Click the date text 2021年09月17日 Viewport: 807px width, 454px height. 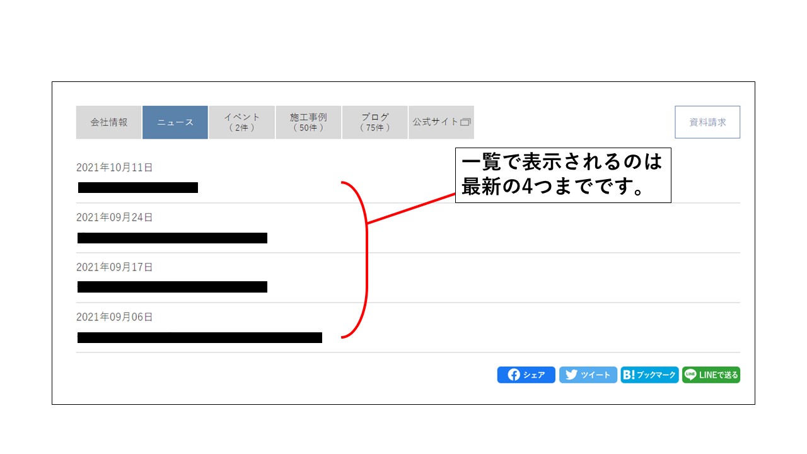pos(115,267)
